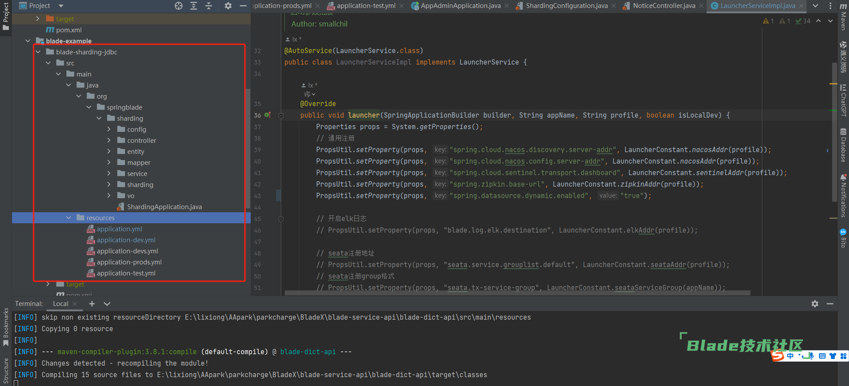The image size is (849, 386).
Task: Expand all nodes in Project toolbar
Action: (x=194, y=6)
